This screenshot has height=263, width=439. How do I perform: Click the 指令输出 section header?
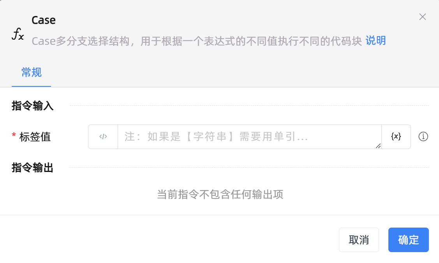click(33, 168)
